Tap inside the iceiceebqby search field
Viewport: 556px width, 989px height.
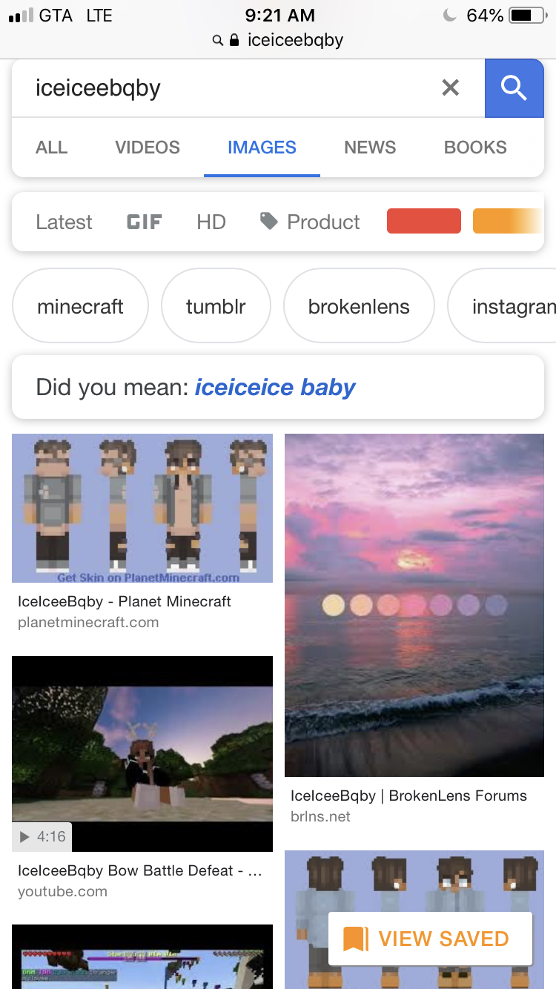point(230,88)
